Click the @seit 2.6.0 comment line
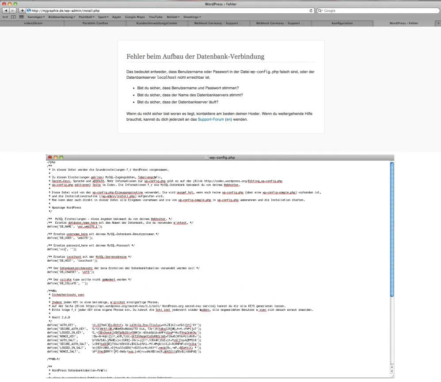 click(61, 317)
